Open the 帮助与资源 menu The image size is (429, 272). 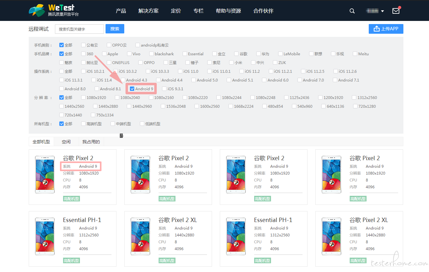228,11
